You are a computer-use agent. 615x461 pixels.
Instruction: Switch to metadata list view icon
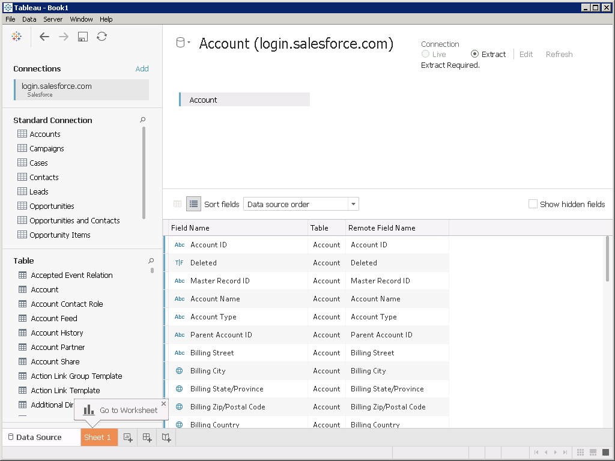193,204
